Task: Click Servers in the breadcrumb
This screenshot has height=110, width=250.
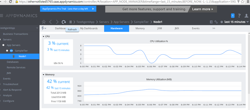Action: pyautogui.click(x=104, y=22)
